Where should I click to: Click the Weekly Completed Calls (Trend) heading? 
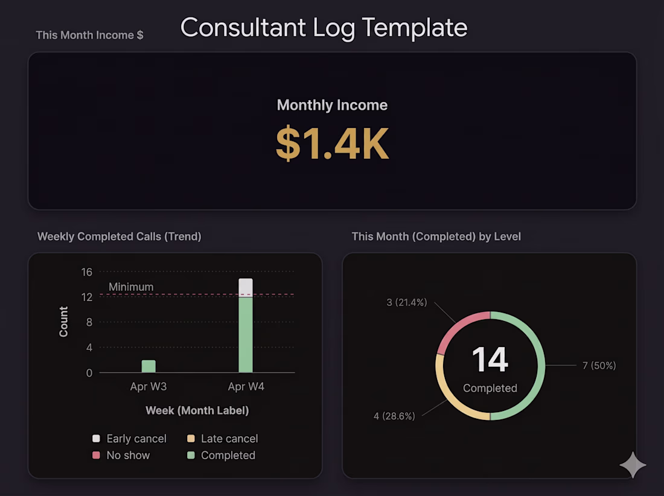120,237
